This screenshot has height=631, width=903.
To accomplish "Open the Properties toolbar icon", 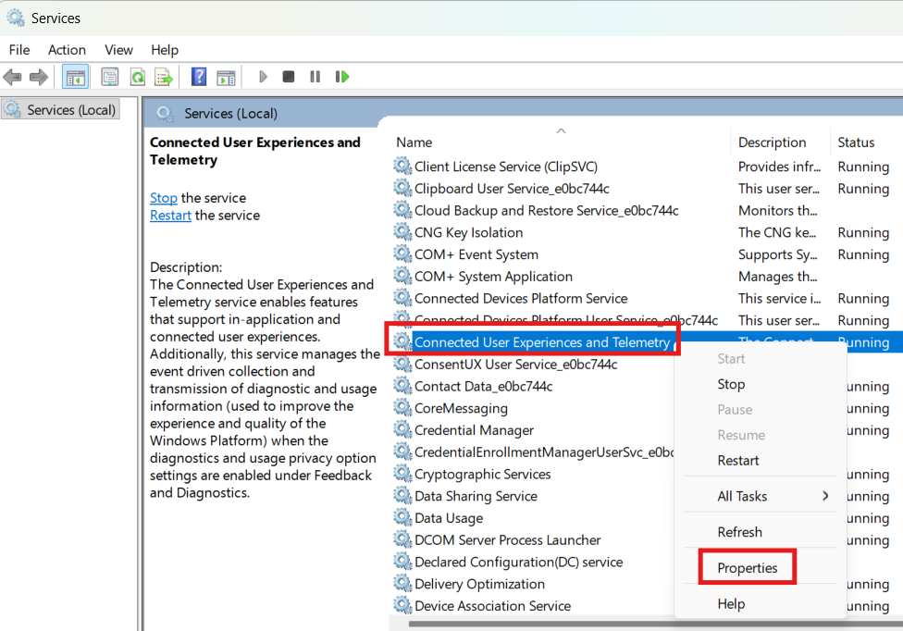I will (x=110, y=77).
